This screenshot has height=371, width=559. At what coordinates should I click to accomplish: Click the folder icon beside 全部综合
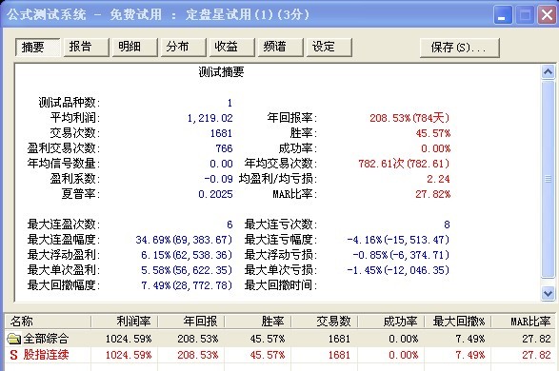coord(14,339)
